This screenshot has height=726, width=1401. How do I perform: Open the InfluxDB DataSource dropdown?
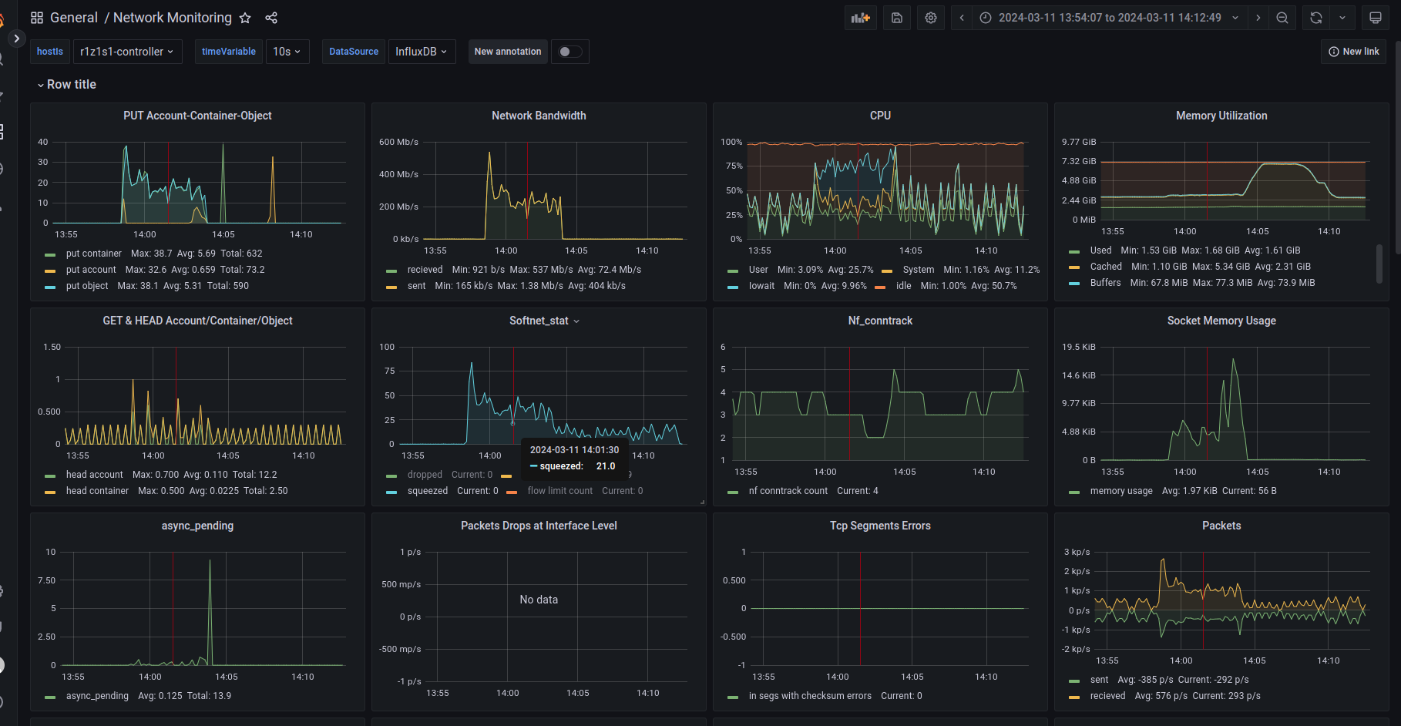tap(422, 52)
